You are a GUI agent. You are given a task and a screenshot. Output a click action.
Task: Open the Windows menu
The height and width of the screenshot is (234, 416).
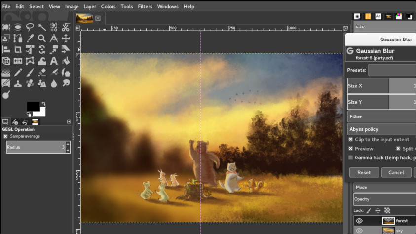click(x=168, y=6)
